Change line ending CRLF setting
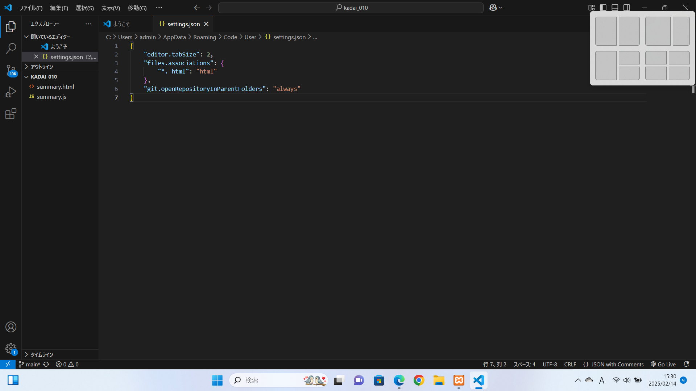696x391 pixels. point(570,364)
